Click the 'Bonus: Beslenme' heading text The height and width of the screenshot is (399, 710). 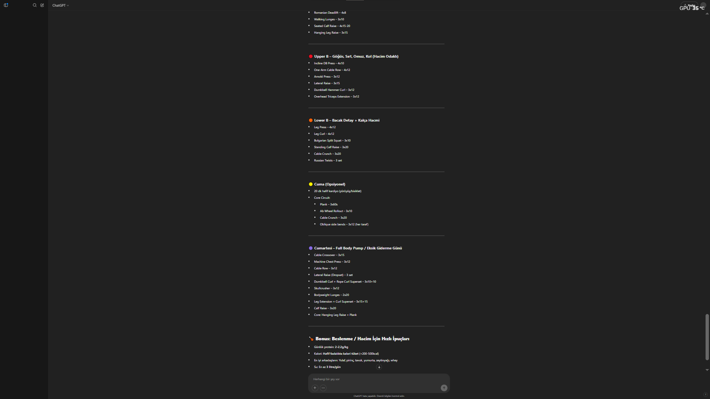[x=362, y=339]
